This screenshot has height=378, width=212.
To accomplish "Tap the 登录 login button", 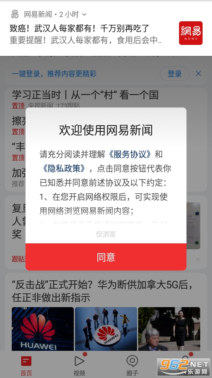I will click(174, 74).
